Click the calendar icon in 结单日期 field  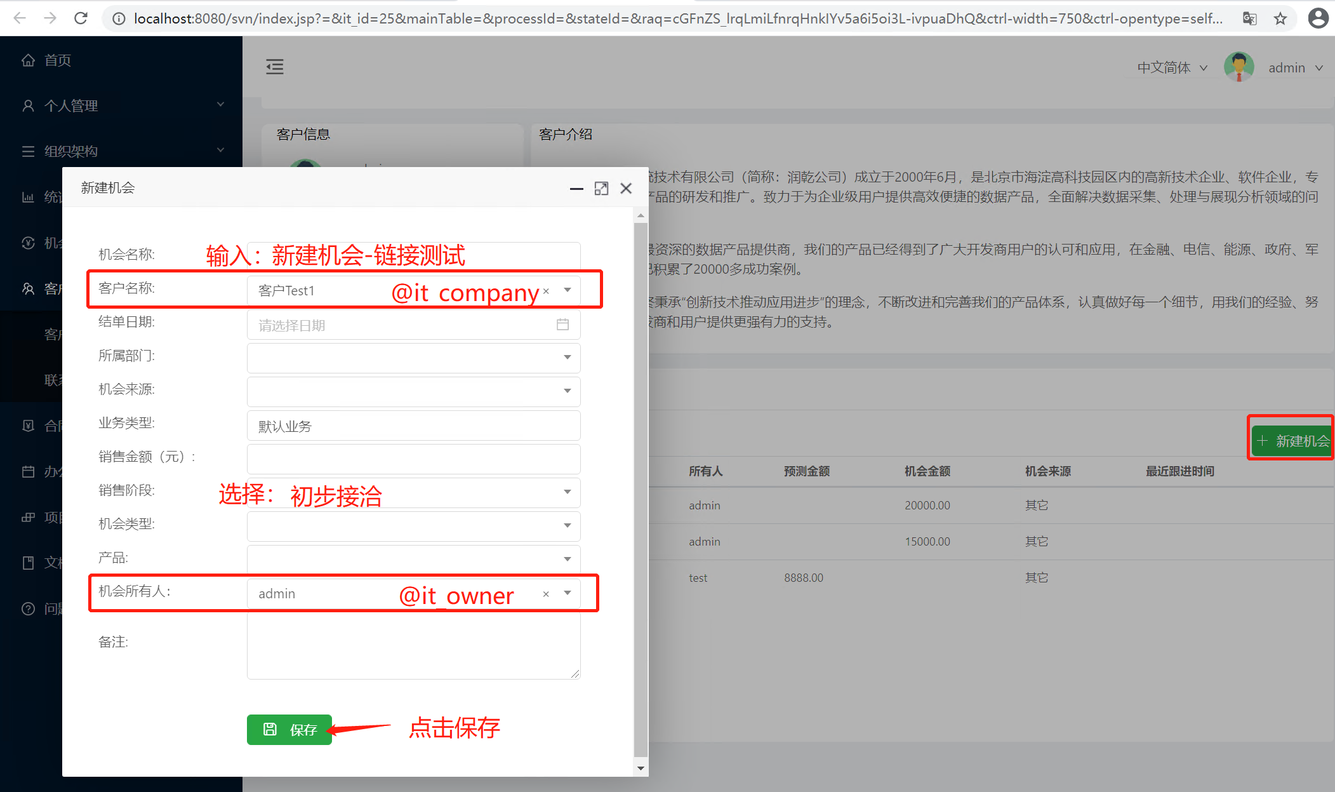562,325
